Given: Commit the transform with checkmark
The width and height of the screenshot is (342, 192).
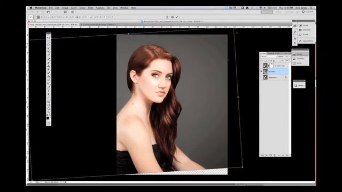Looking at the screenshot, I should coord(177,17).
